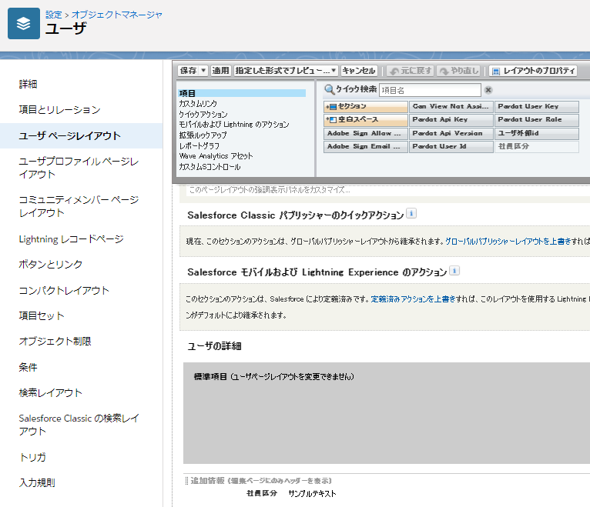Select the セクション palette element

click(366, 106)
